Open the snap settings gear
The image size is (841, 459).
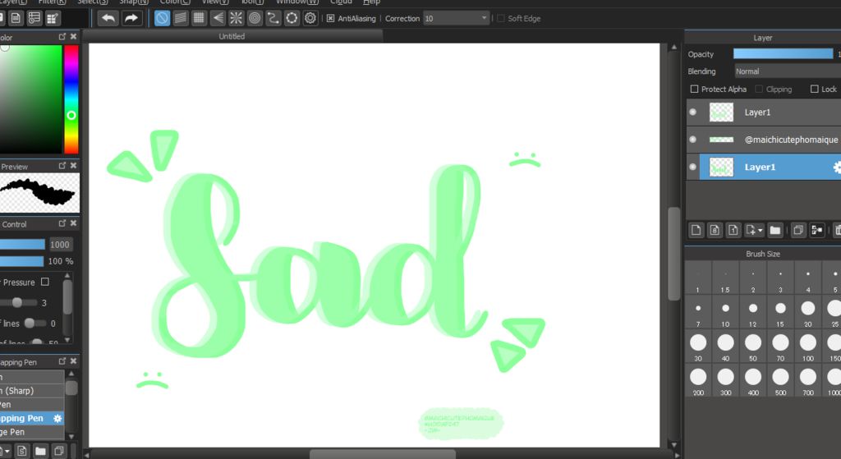(x=310, y=18)
